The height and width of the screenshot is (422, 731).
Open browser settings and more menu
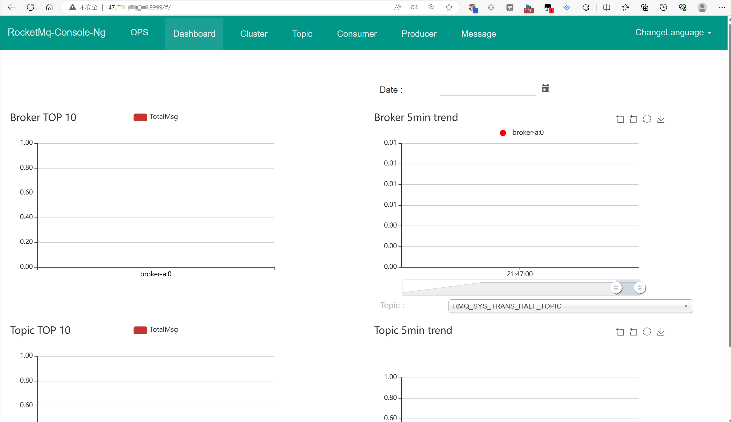pos(722,7)
